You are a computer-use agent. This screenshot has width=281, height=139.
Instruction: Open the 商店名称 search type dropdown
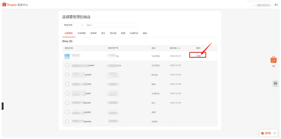pos(73,25)
